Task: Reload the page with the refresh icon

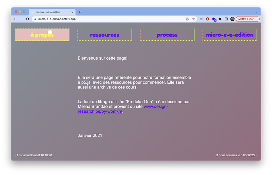Action: click(28, 19)
